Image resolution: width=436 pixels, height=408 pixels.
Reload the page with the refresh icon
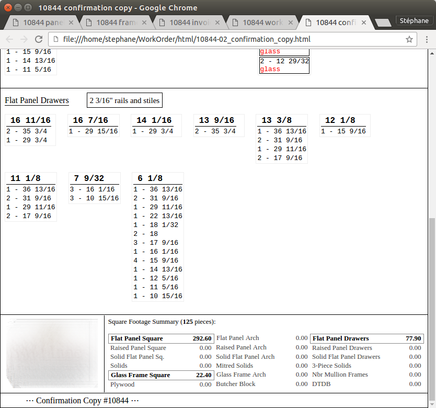38,39
